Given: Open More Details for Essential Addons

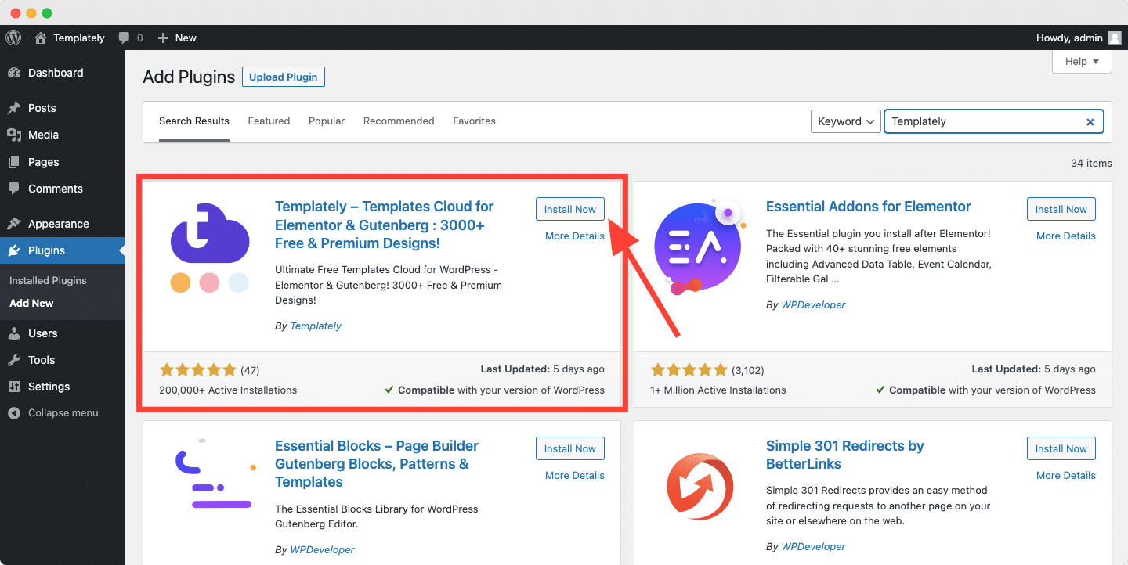Looking at the screenshot, I should (x=1066, y=236).
